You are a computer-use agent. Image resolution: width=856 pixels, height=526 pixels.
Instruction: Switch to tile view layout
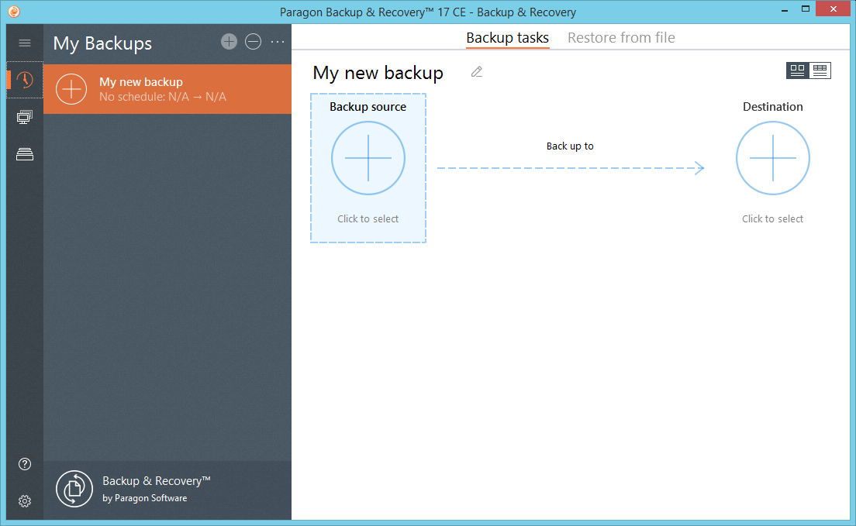tap(798, 70)
